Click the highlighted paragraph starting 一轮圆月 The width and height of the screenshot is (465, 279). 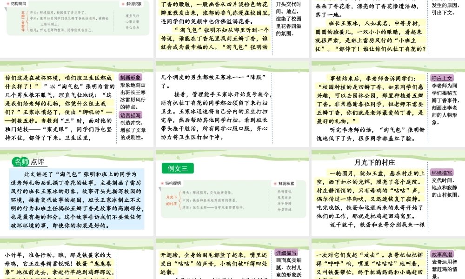[x=371, y=186]
